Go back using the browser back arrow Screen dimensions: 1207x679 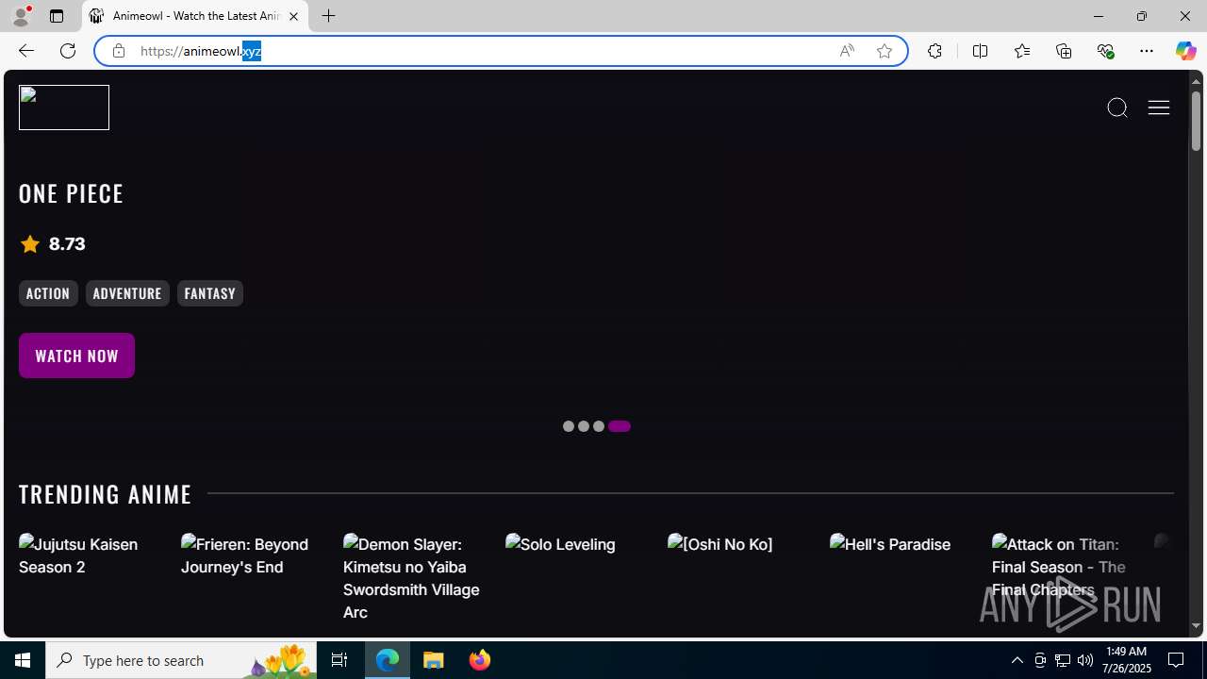(x=25, y=51)
